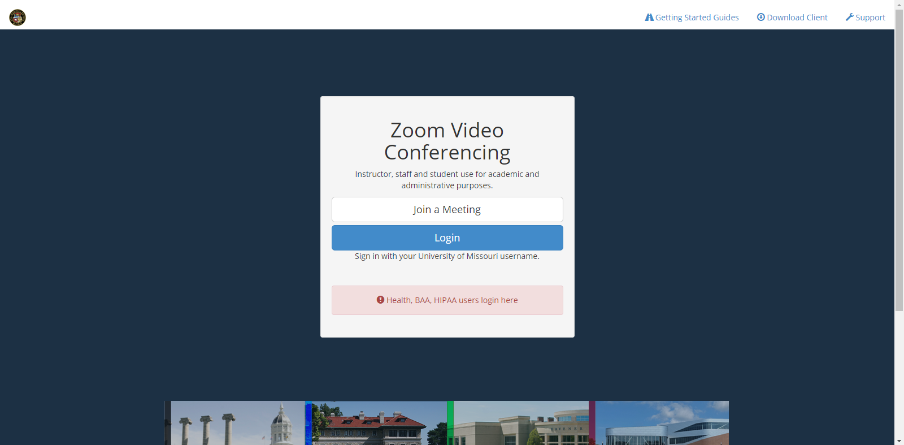
Task: Open the Download Client link
Action: point(792,18)
